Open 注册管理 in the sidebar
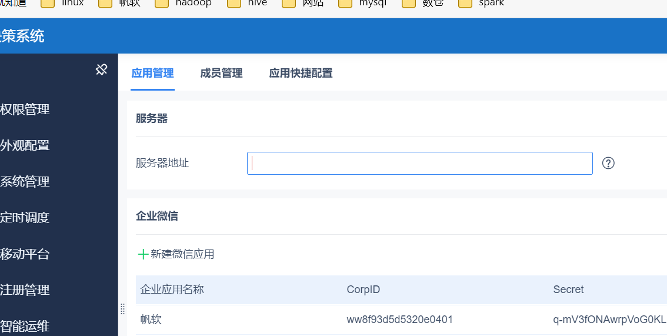 25,290
